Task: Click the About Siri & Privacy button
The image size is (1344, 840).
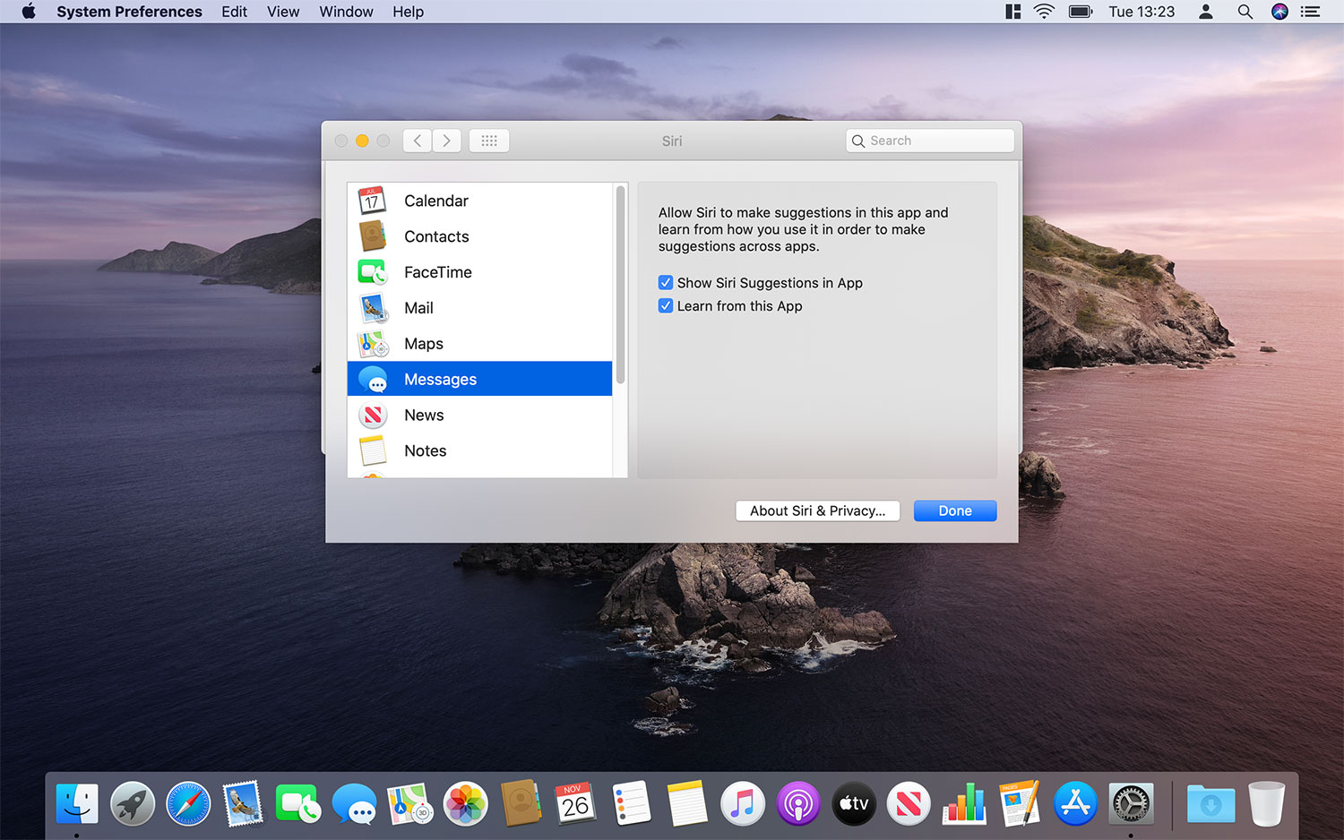Action: coord(817,510)
